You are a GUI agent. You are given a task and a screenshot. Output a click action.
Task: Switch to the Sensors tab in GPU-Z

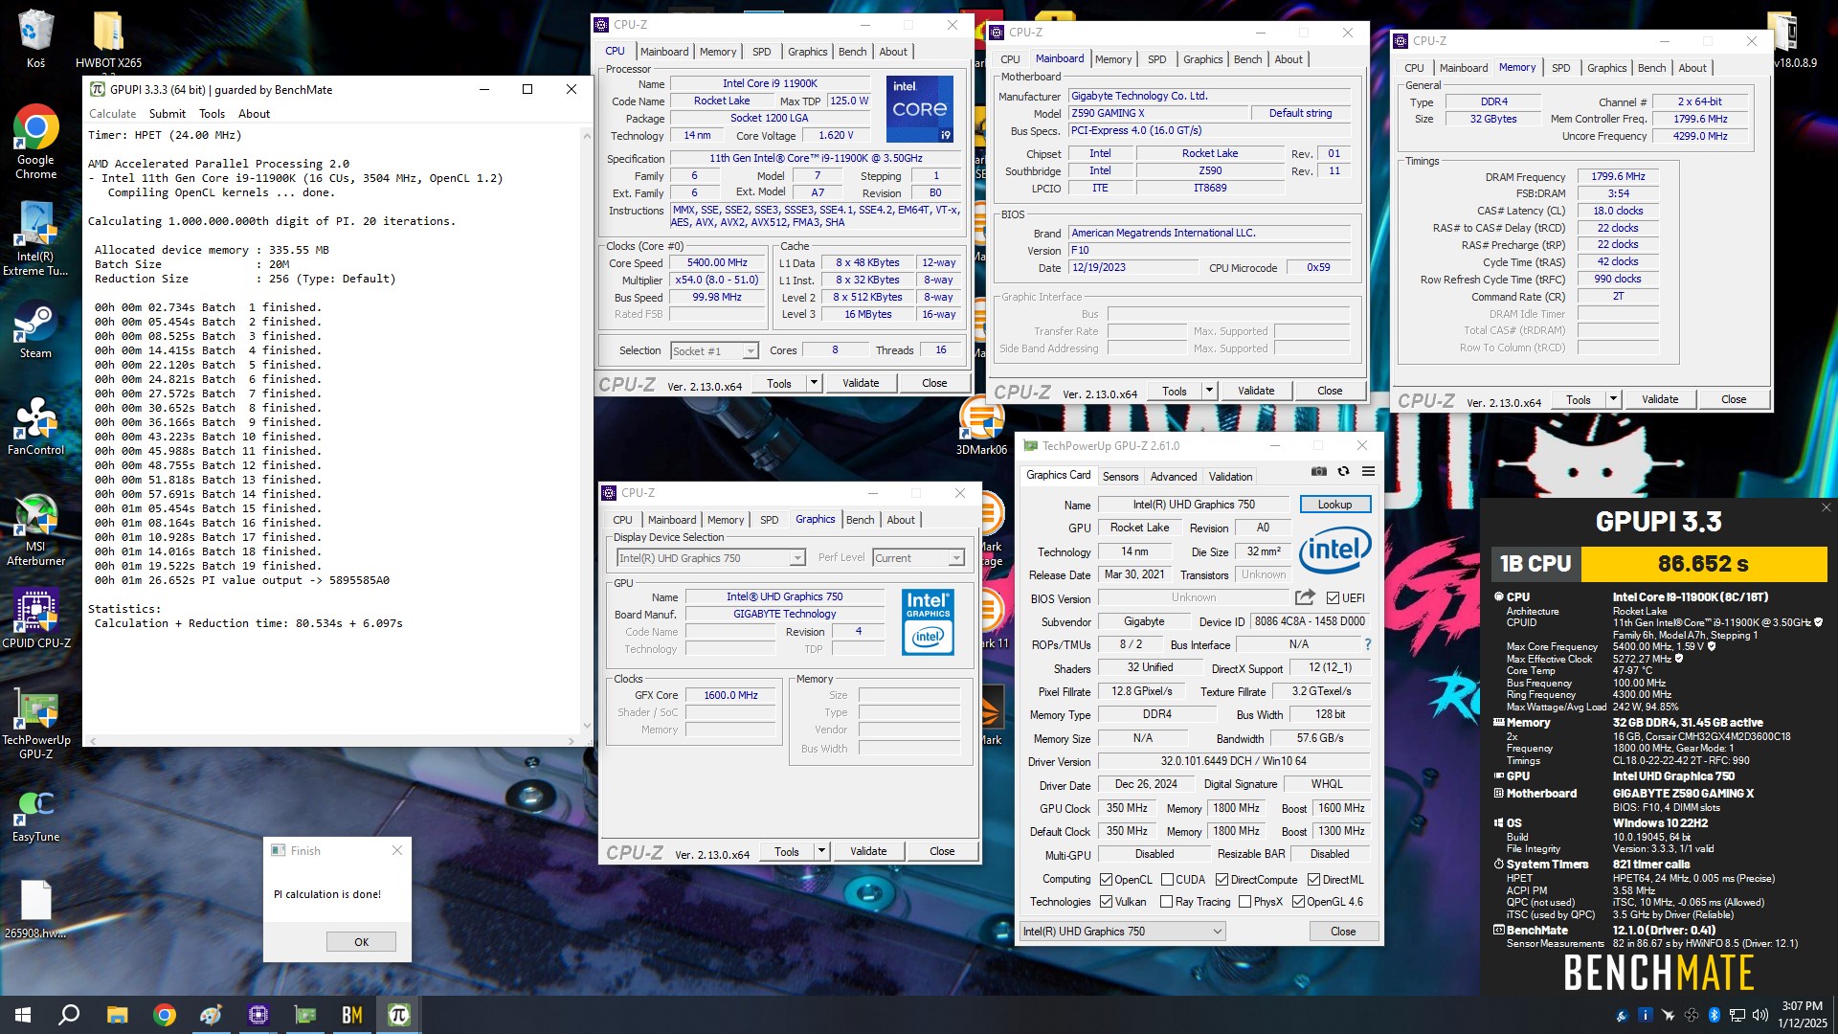[x=1120, y=477]
